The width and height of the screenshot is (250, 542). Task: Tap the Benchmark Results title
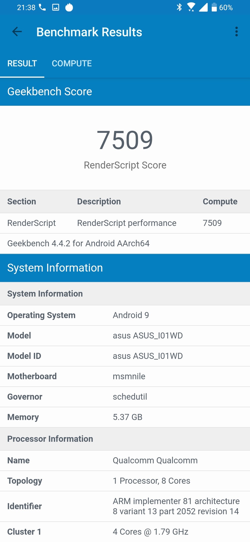89,32
